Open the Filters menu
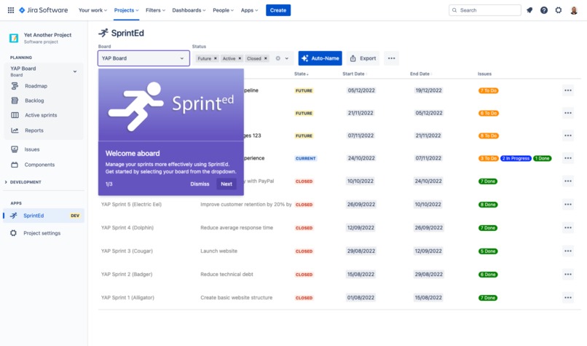This screenshot has height=346, width=587. (x=155, y=10)
